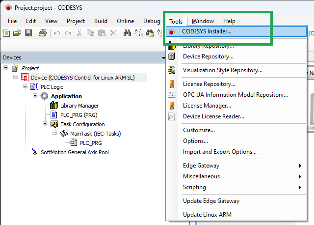
Task: Collapse the PLC Logic tree node
Action: point(26,87)
